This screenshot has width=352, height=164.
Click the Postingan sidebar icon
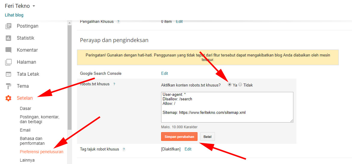pyautogui.click(x=8, y=26)
